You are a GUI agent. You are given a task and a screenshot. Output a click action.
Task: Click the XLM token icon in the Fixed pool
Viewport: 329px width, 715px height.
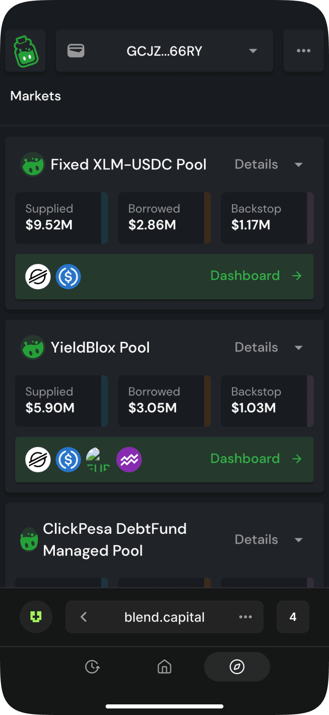click(x=38, y=277)
